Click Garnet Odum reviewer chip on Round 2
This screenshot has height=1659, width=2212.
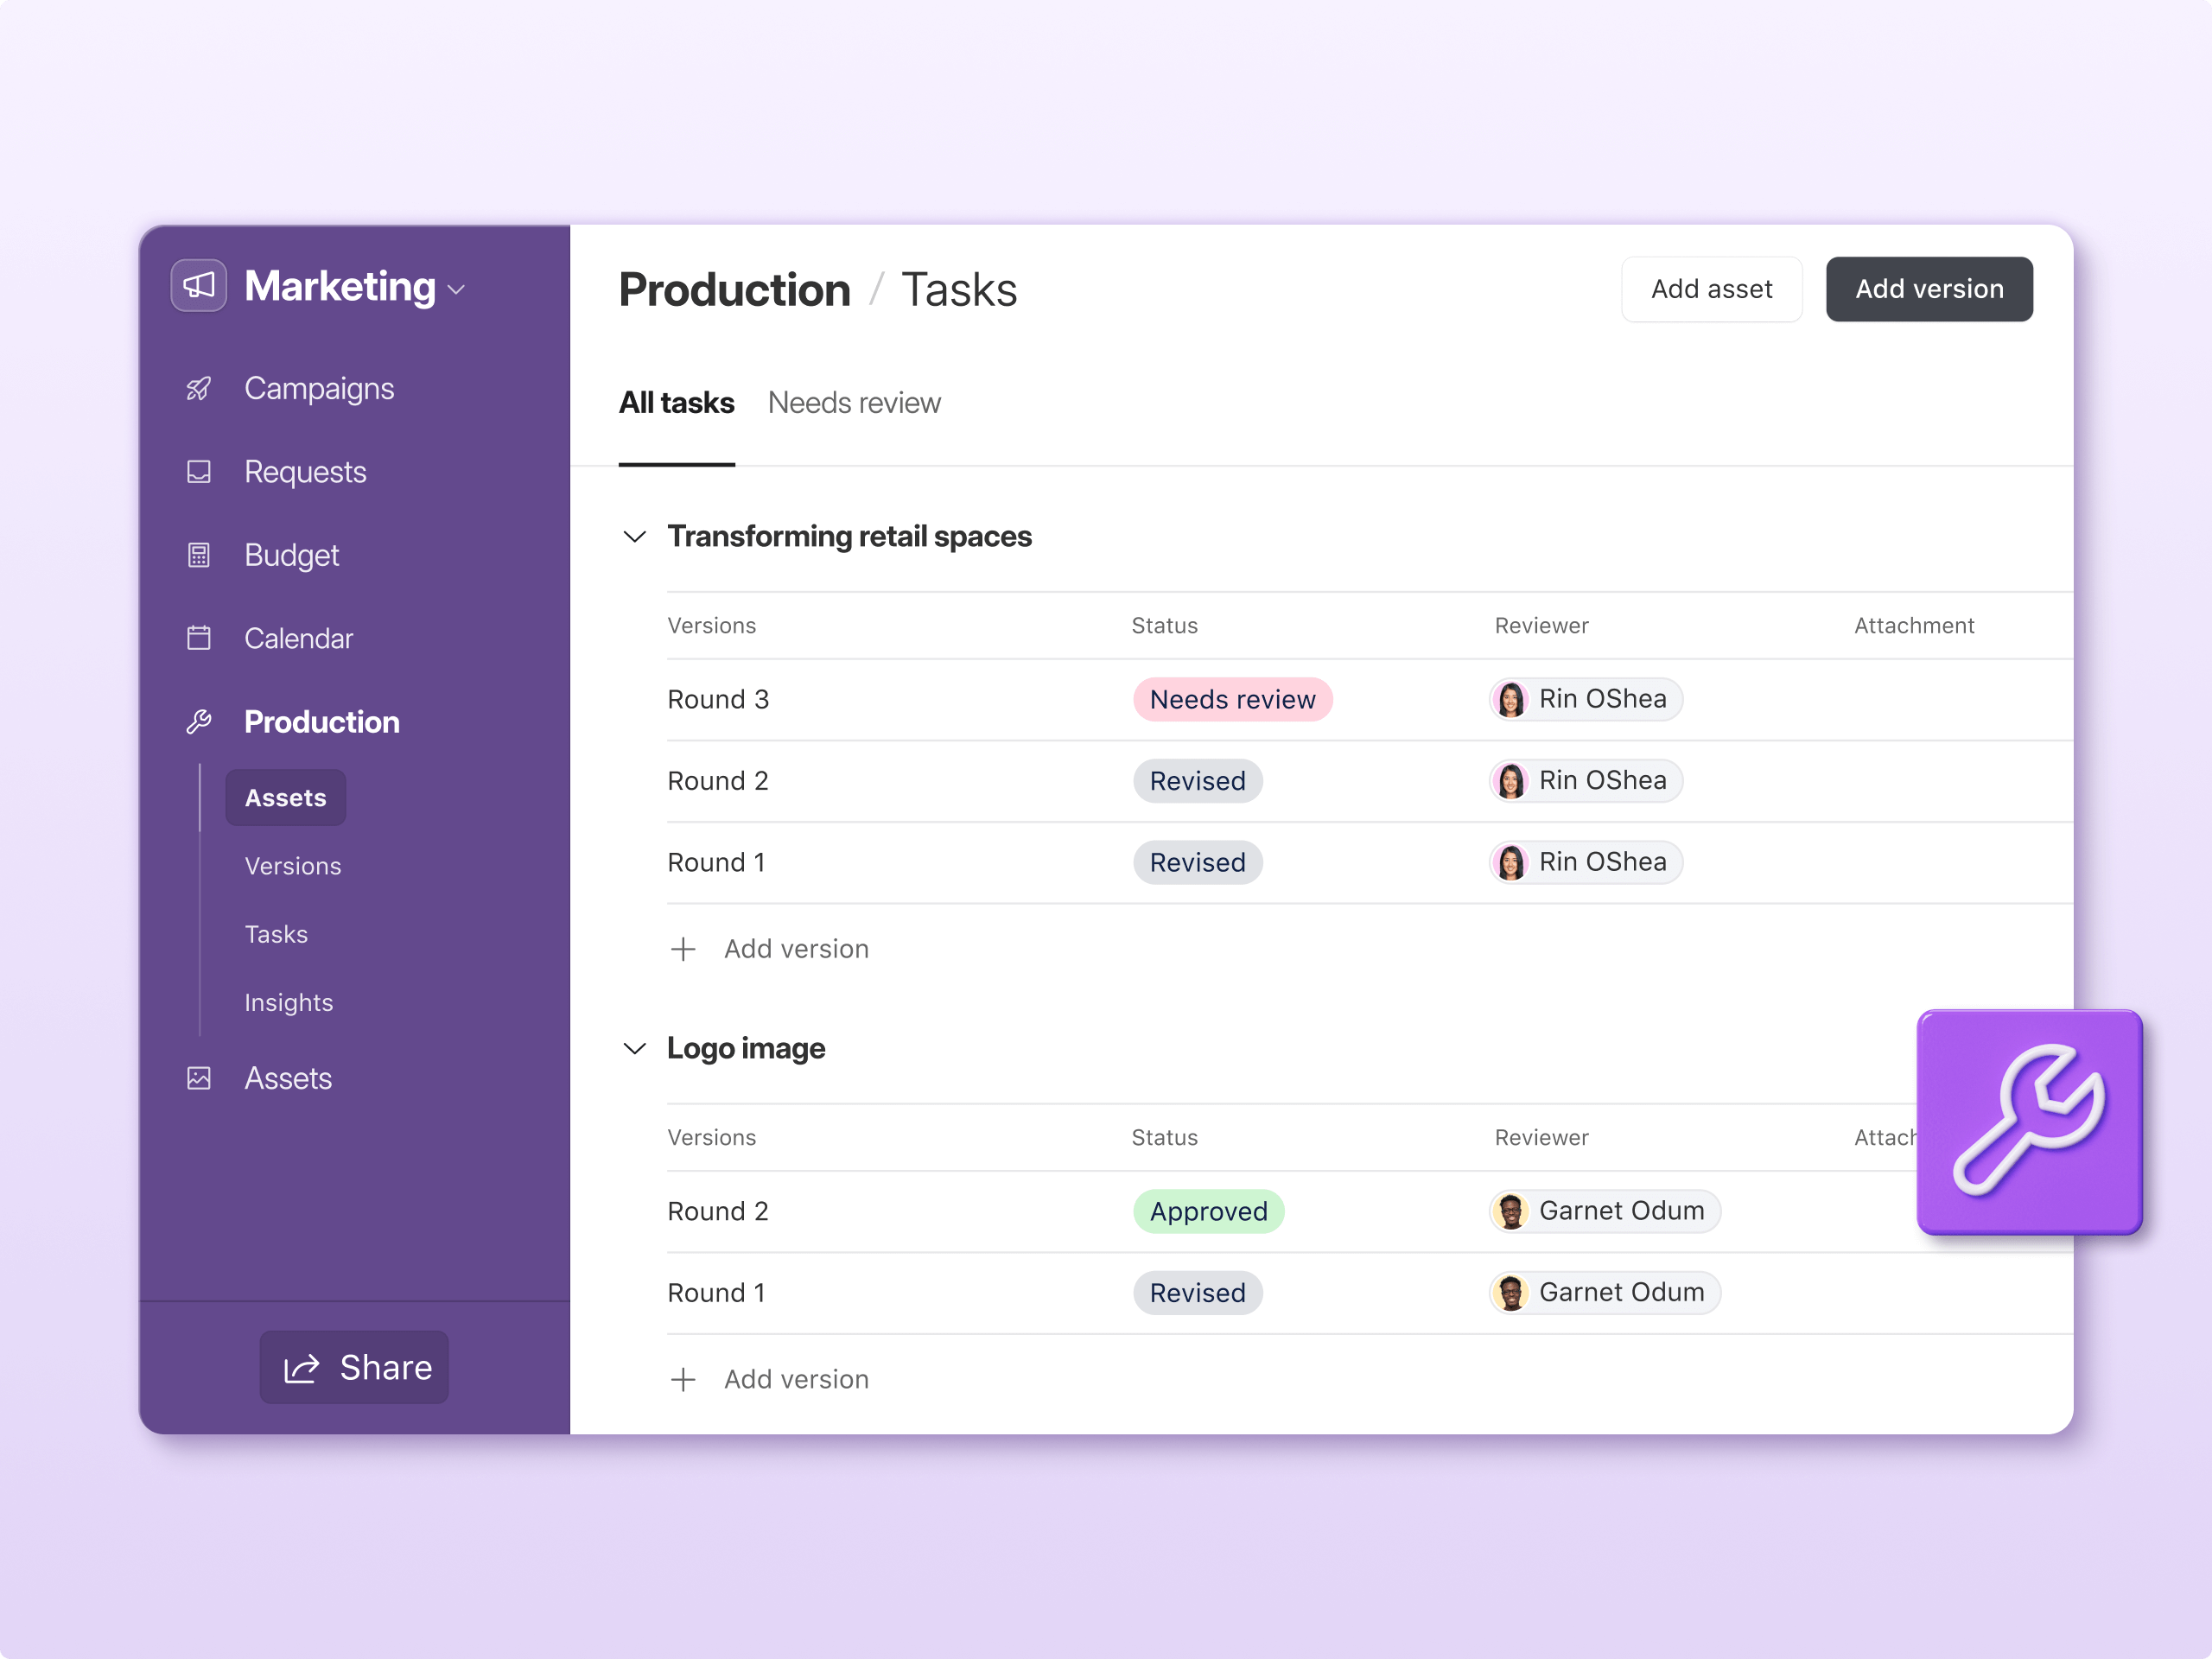(x=1604, y=1211)
